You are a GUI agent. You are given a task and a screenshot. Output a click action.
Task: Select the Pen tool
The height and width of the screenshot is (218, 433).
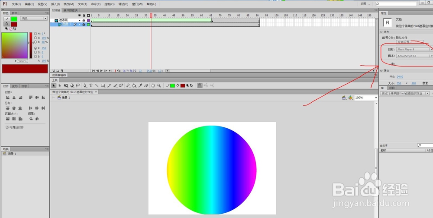tap(85, 85)
